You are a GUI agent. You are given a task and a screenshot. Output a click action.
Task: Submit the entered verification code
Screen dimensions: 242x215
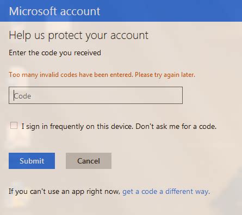pos(32,161)
